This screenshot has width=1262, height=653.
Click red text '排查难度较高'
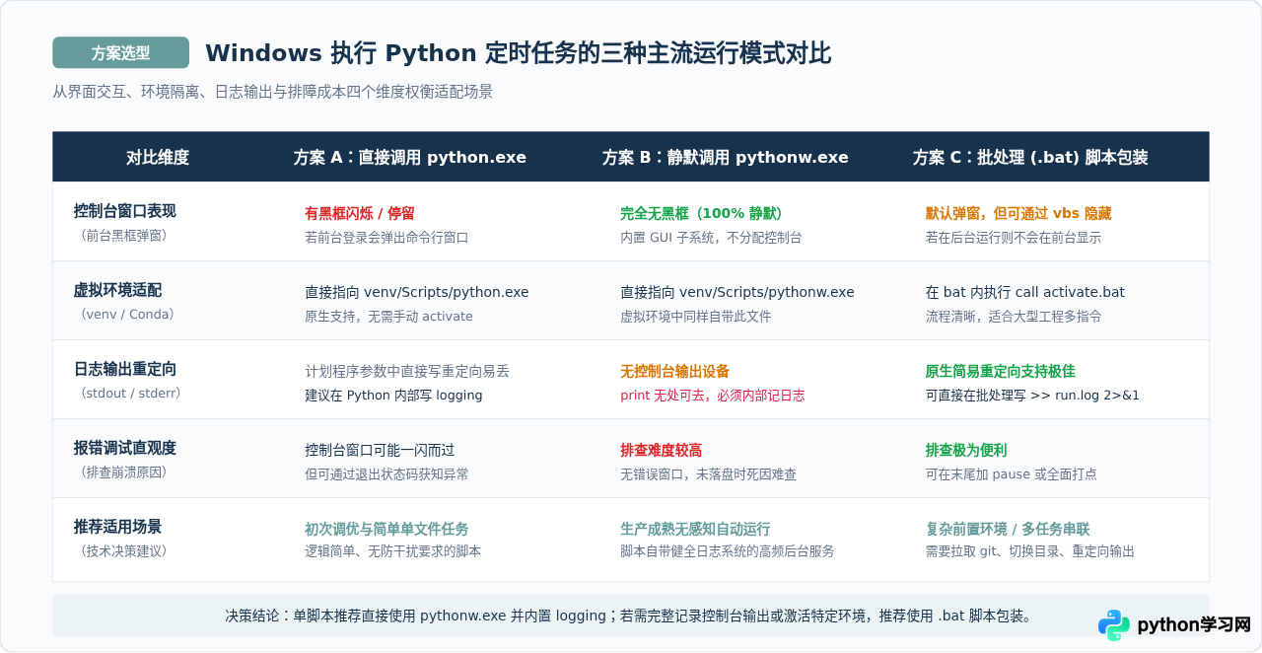tap(661, 450)
